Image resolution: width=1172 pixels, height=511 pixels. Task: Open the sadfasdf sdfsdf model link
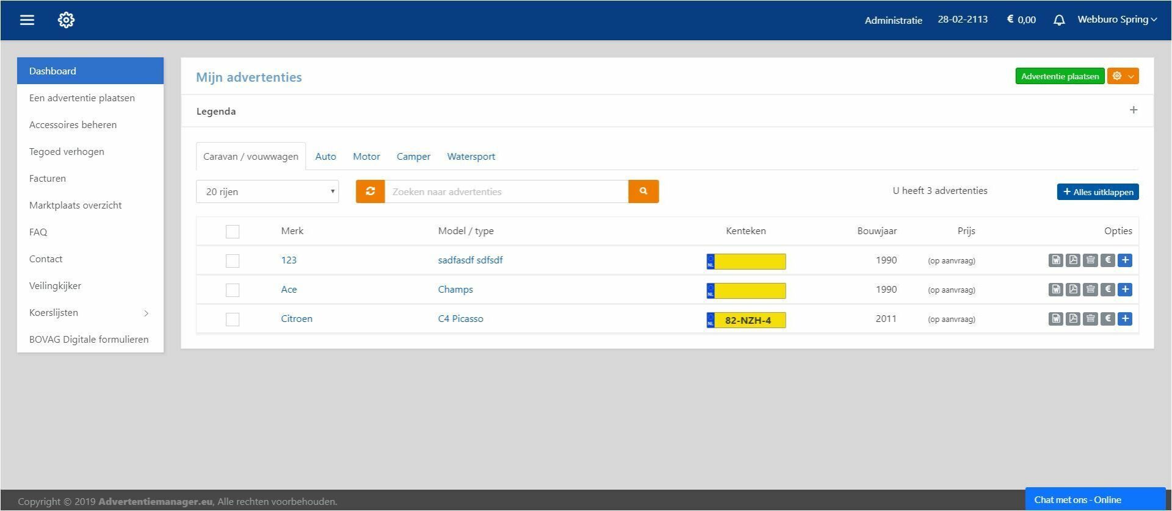pos(470,260)
